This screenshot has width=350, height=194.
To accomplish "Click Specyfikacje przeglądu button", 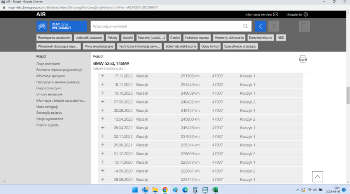I will (240, 46).
